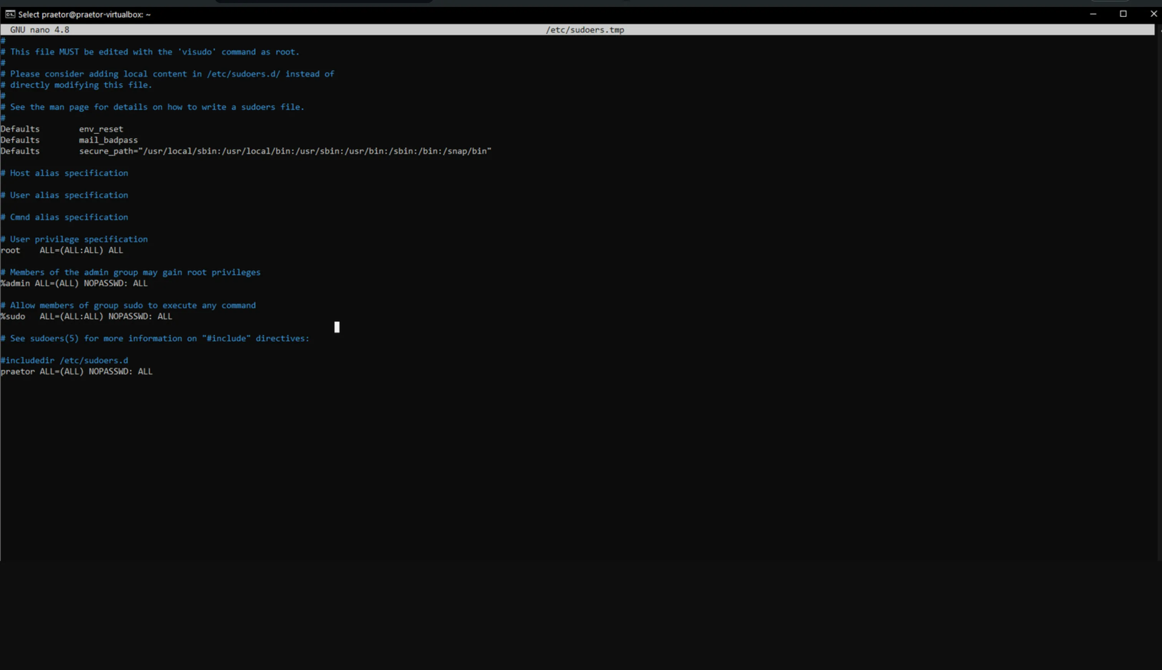Screen dimensions: 1162x670
Task: Click the '# Cmnd alias specification' comment
Action: (65, 217)
